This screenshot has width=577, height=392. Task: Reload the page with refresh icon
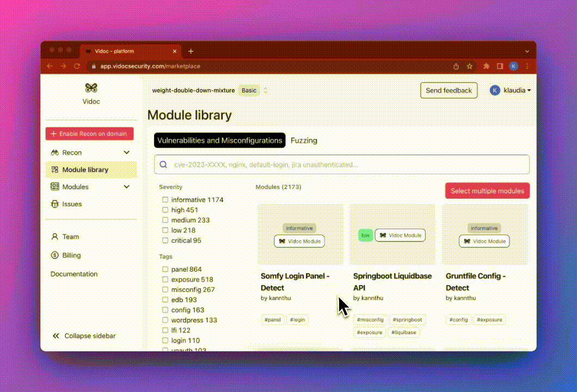click(x=77, y=66)
